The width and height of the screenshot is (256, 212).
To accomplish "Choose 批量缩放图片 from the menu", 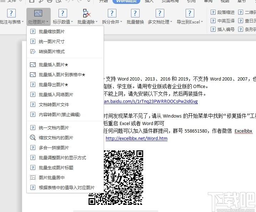I will (65, 31).
